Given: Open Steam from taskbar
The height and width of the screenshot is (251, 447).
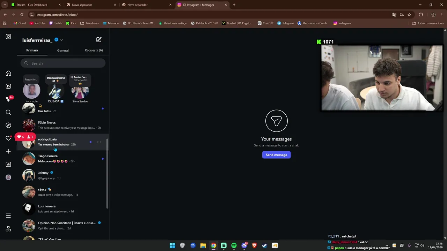Looking at the screenshot, I should coord(265,245).
